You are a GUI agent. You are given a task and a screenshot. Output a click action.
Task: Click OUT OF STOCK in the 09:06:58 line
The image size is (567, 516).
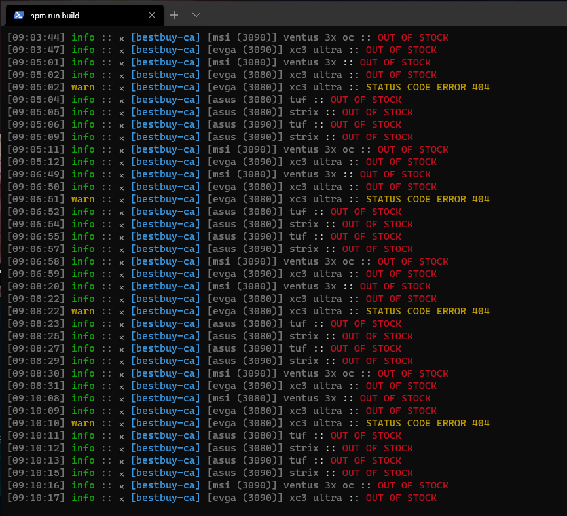click(413, 261)
